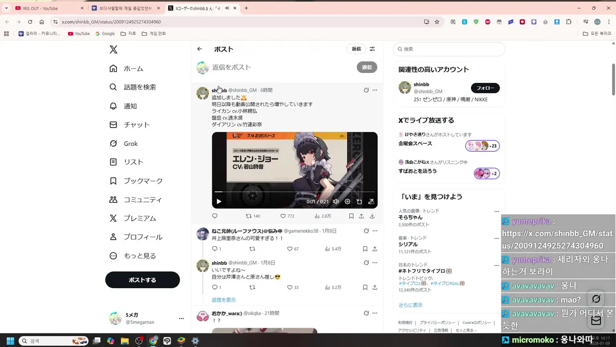The width and height of the screenshot is (616, 347).
Task: Click the 返信 button in the post header
Action: (x=356, y=49)
